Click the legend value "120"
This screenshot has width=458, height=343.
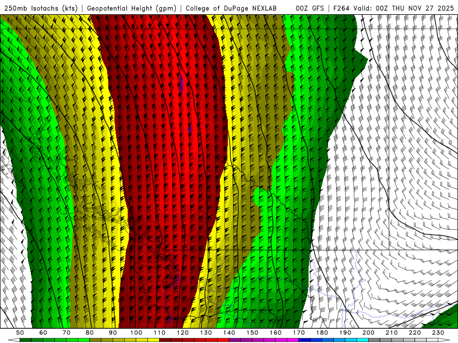tap(183, 333)
